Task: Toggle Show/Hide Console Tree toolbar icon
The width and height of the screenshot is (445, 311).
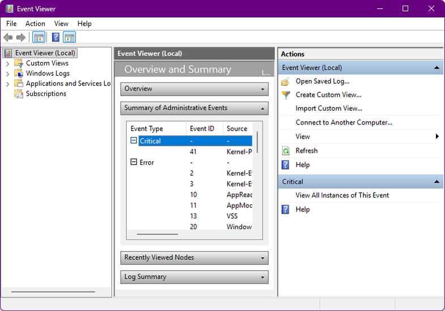Action: pos(38,37)
